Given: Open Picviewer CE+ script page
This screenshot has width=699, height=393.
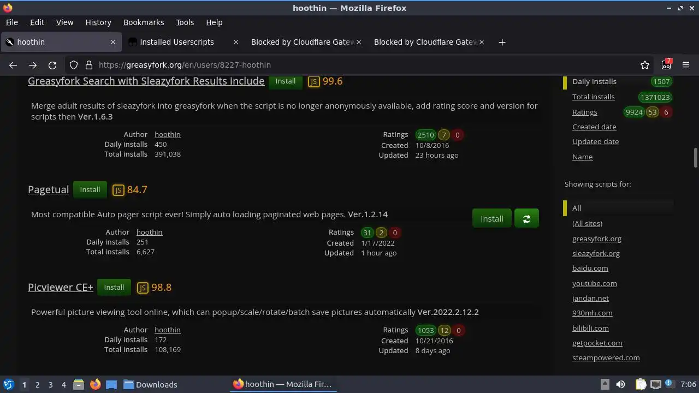Looking at the screenshot, I should click(61, 288).
